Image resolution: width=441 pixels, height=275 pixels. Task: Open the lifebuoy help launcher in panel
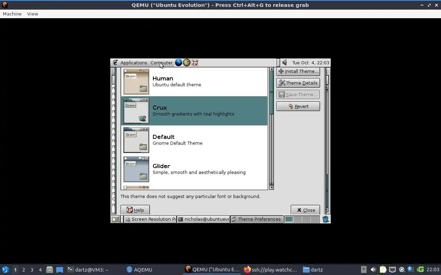(x=195, y=63)
